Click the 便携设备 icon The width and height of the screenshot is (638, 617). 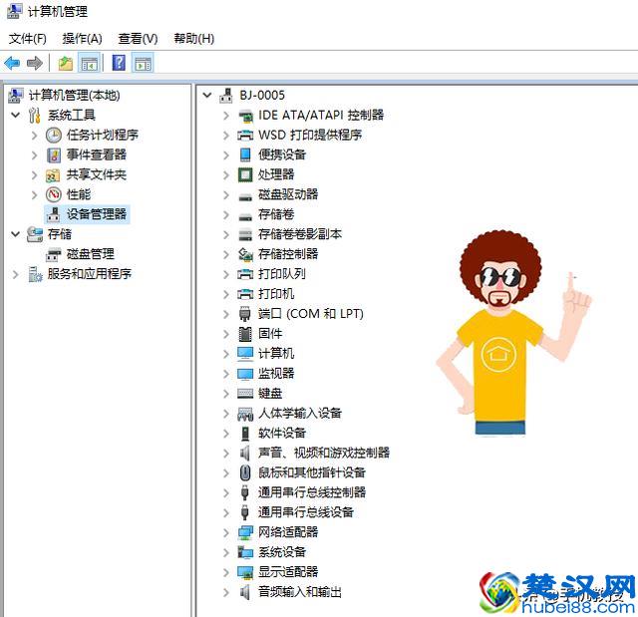pos(245,154)
